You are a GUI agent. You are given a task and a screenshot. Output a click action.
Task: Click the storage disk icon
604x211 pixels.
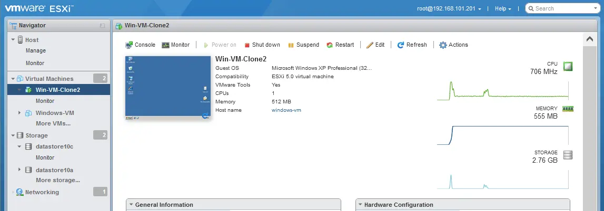(x=568, y=155)
